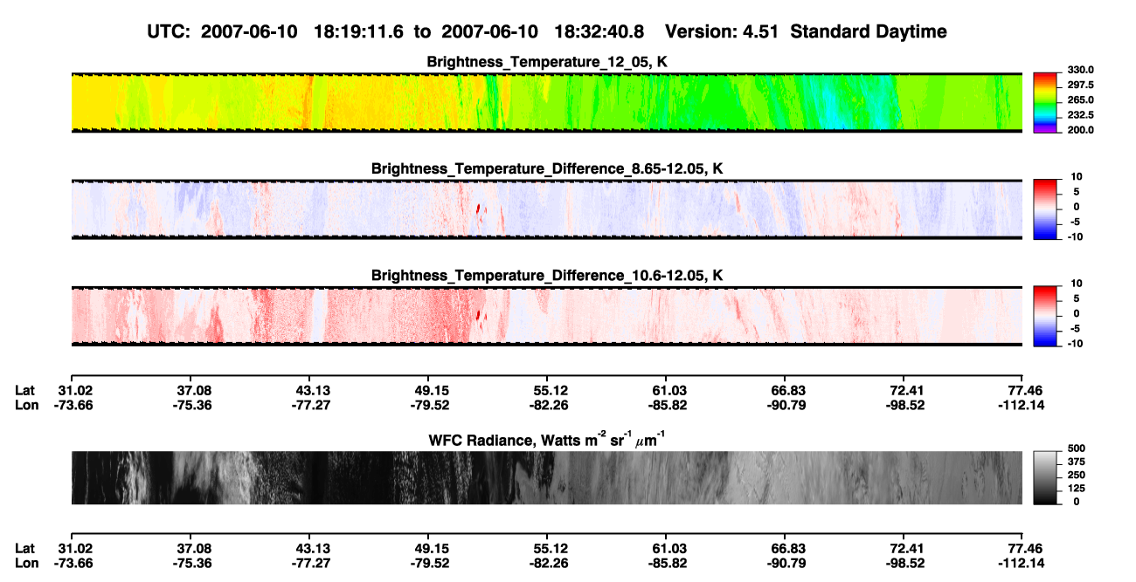The width and height of the screenshot is (1136, 582).
Task: Click the "Brightness_Temperature_12_05, K" panel title
Action: (547, 62)
